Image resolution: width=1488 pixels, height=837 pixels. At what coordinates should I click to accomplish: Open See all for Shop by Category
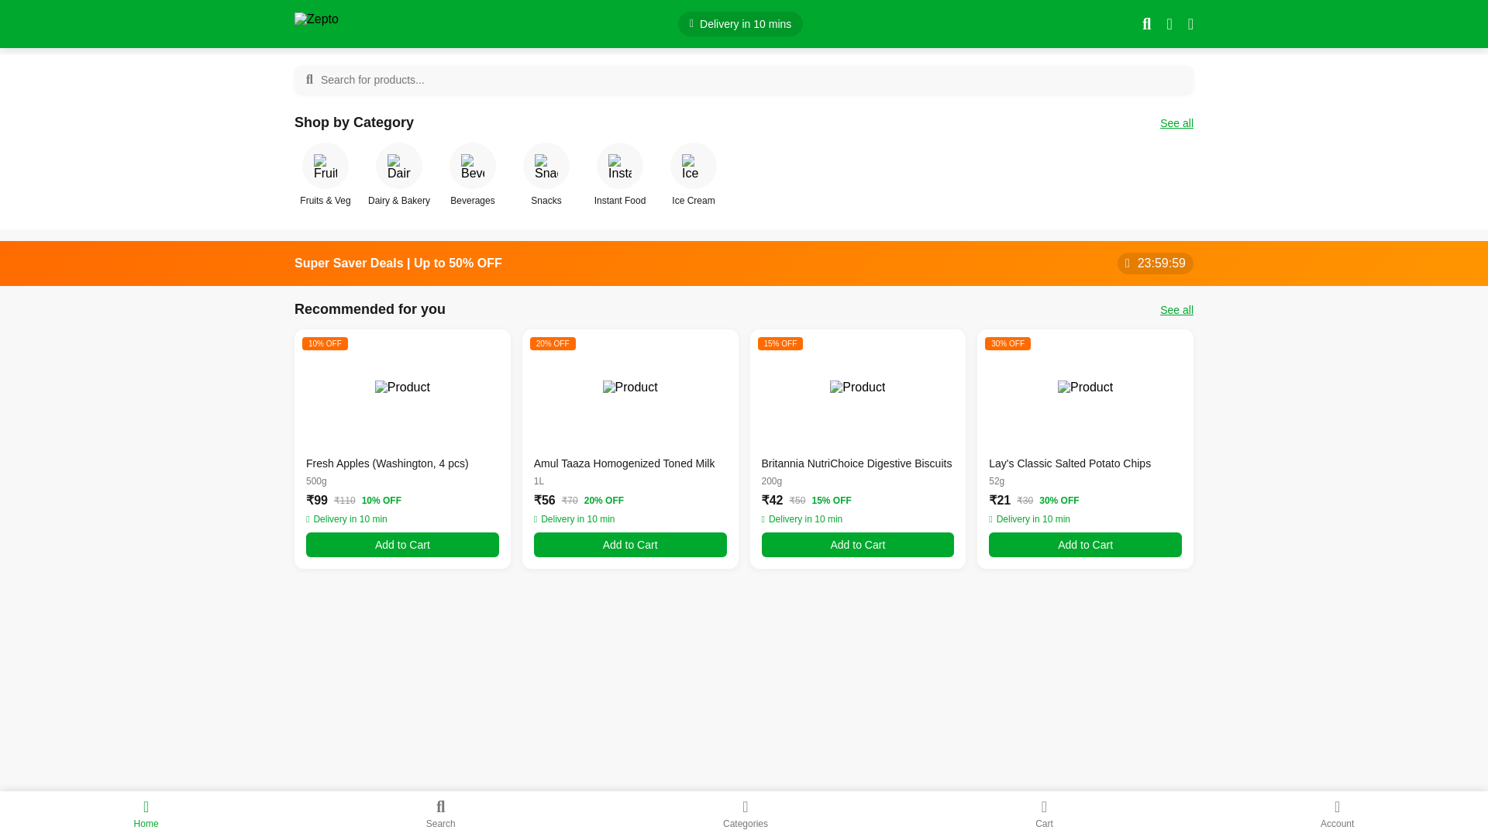1176,123
